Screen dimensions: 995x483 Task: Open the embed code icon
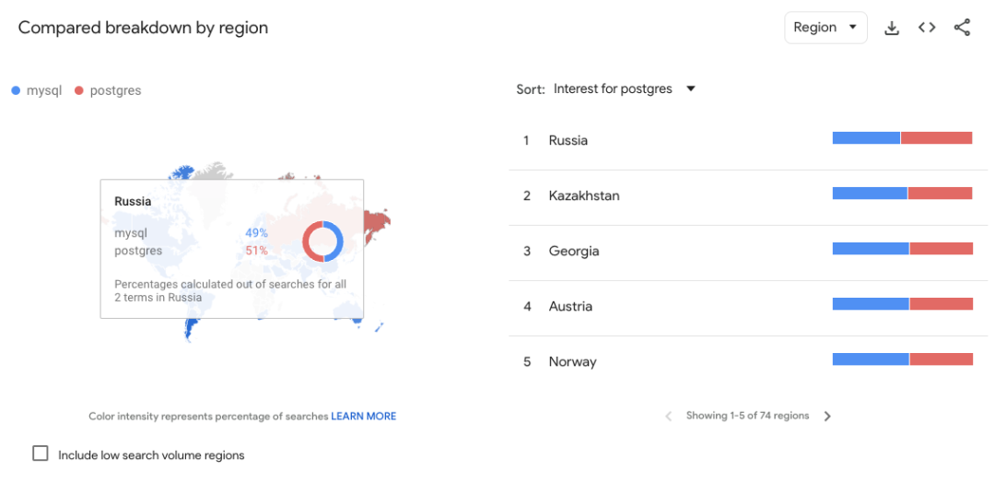pyautogui.click(x=927, y=28)
